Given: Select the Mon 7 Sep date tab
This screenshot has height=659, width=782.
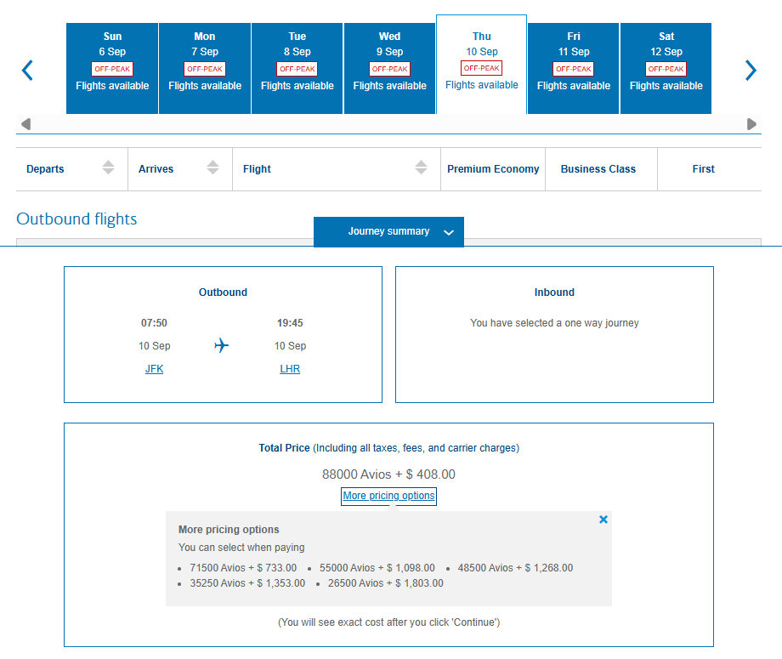Looking at the screenshot, I should (204, 68).
